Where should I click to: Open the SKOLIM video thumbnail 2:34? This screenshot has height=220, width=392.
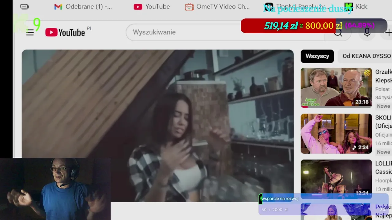[336, 134]
